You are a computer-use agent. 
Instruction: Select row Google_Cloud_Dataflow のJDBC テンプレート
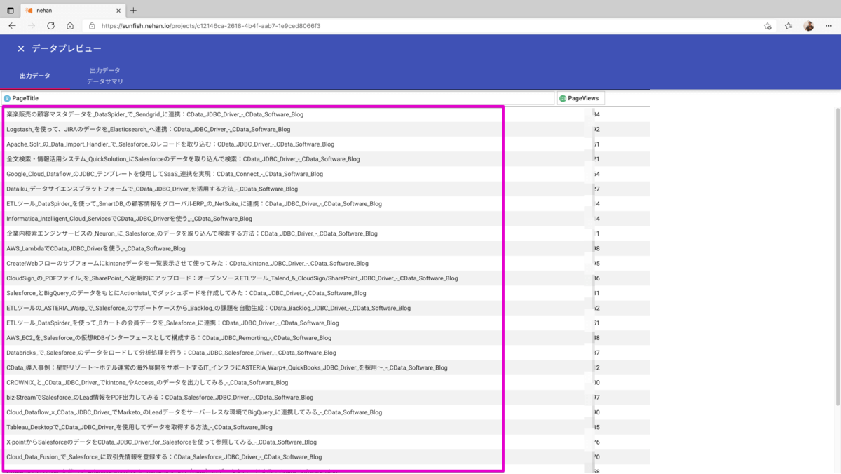coord(325,174)
